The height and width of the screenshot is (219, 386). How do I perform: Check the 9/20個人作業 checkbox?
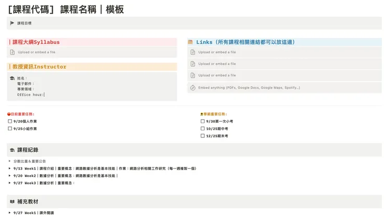[x=10, y=121]
